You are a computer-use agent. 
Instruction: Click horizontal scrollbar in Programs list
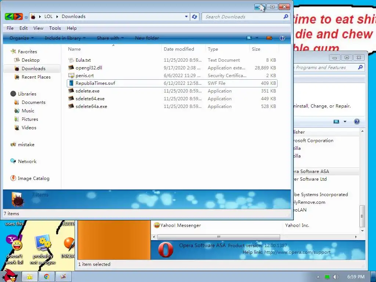coord(219,237)
